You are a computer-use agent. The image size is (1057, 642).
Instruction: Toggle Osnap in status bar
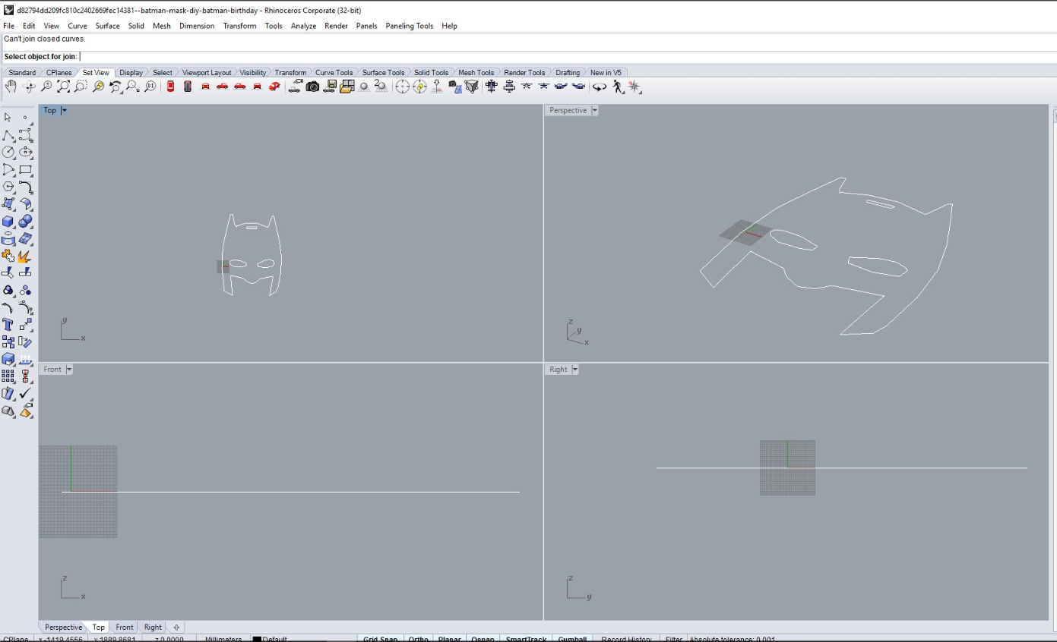pos(483,638)
